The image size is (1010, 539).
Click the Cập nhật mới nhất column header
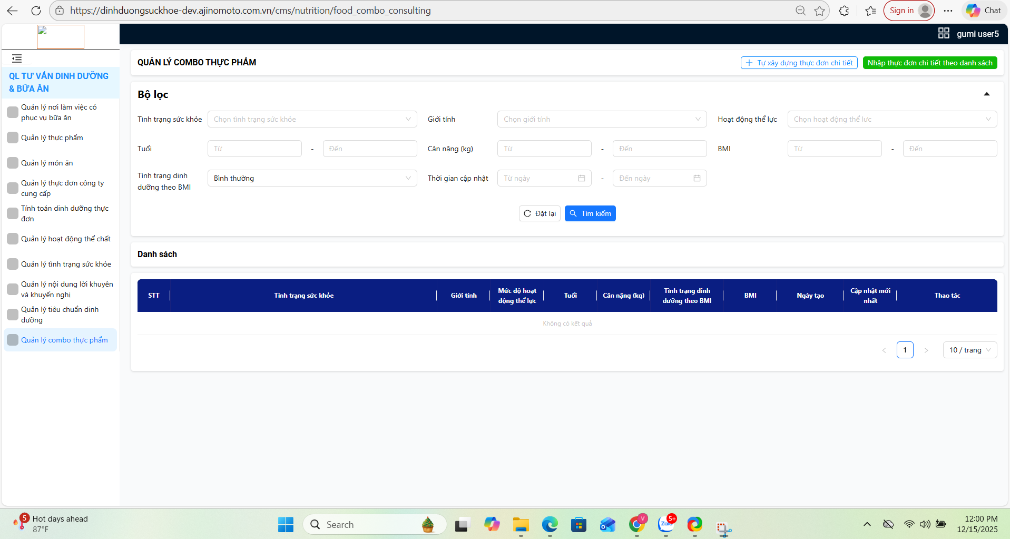870,296
